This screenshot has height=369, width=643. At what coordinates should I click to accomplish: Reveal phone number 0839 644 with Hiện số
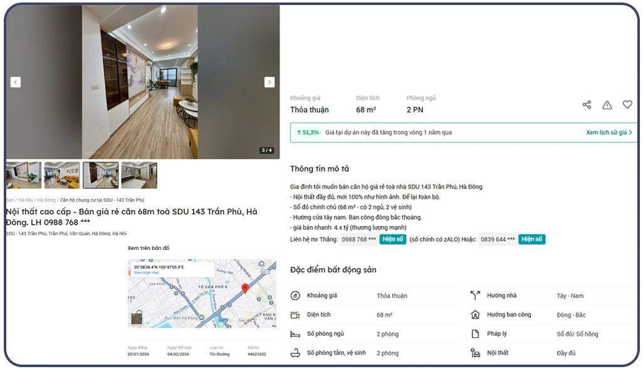pos(531,239)
